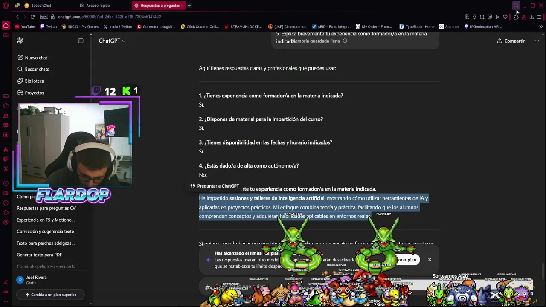Open Buscar chats in sidebar
Viewport: 546px width, 307px height.
pyautogui.click(x=37, y=69)
